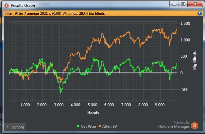The height and width of the screenshot is (134, 205).
Task: Click the winnings value '283,4 big blinds'
Action: (92, 13)
